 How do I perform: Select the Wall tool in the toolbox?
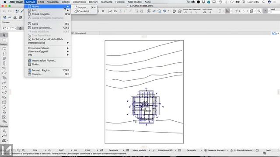pos(4,48)
